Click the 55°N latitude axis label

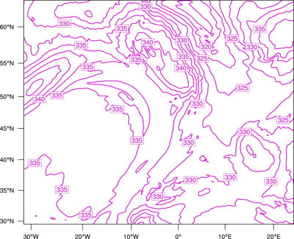pyautogui.click(x=7, y=63)
